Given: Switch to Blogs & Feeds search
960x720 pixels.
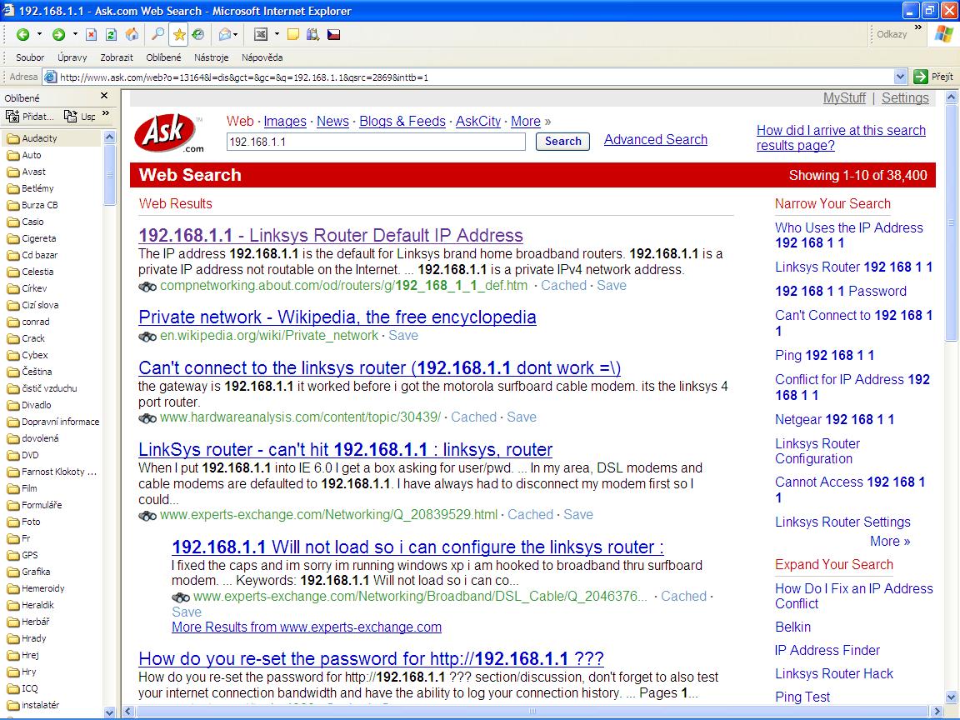Looking at the screenshot, I should coord(402,121).
